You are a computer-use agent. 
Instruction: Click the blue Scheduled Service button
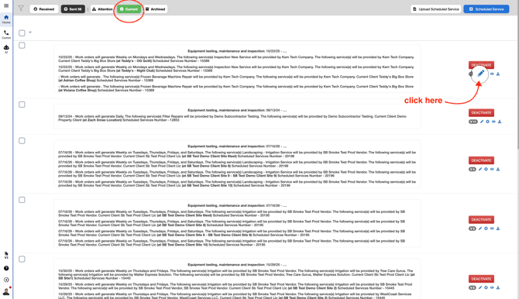(486, 9)
